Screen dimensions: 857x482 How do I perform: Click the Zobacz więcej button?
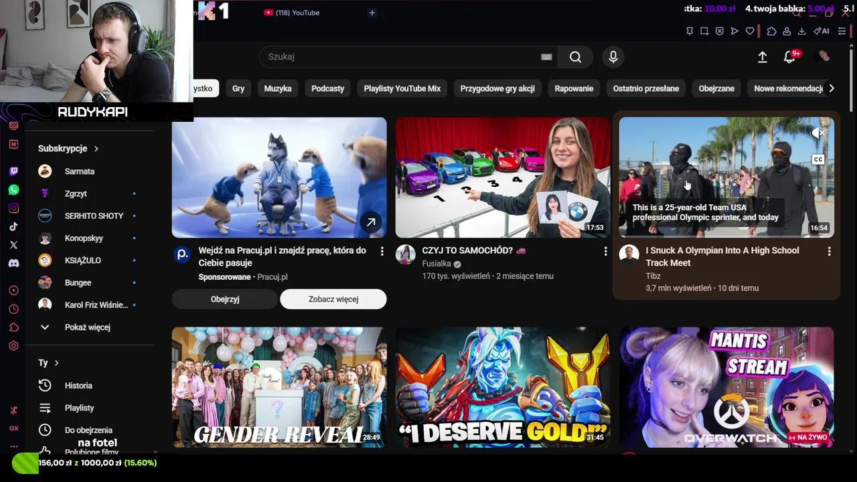coord(333,299)
